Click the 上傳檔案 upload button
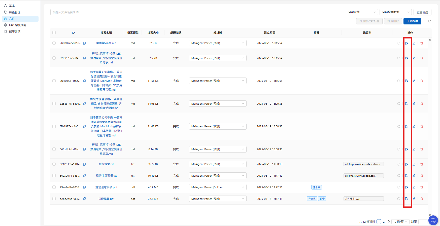Image resolution: width=440 pixels, height=226 pixels. [412, 21]
